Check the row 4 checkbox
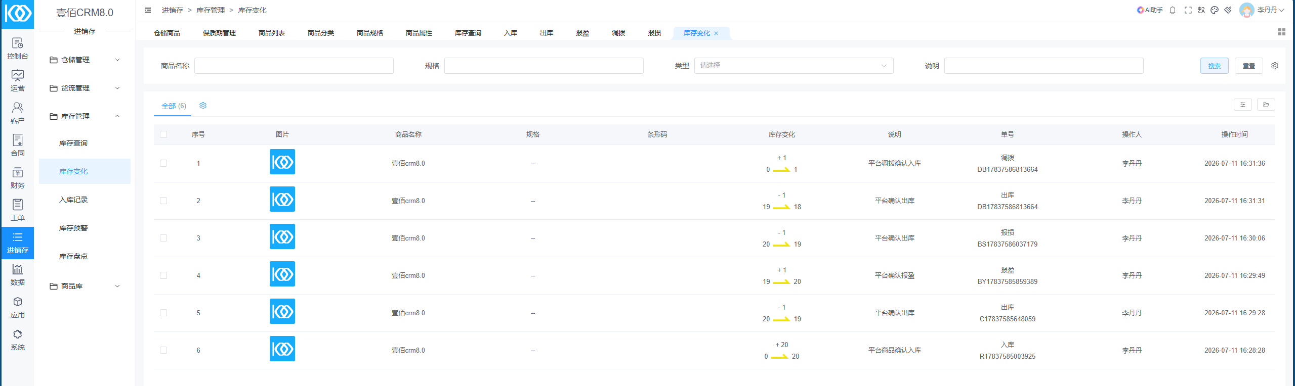This screenshot has width=1295, height=386. point(163,275)
